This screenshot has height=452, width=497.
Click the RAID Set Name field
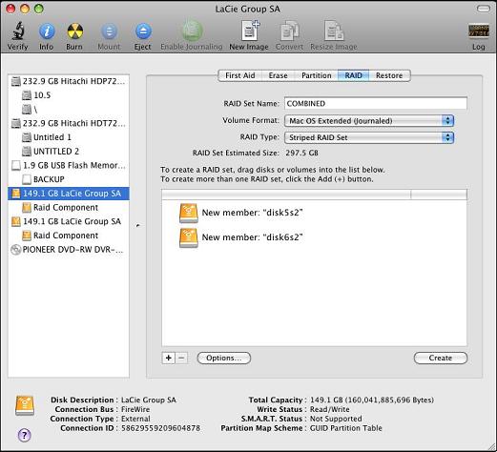376,104
